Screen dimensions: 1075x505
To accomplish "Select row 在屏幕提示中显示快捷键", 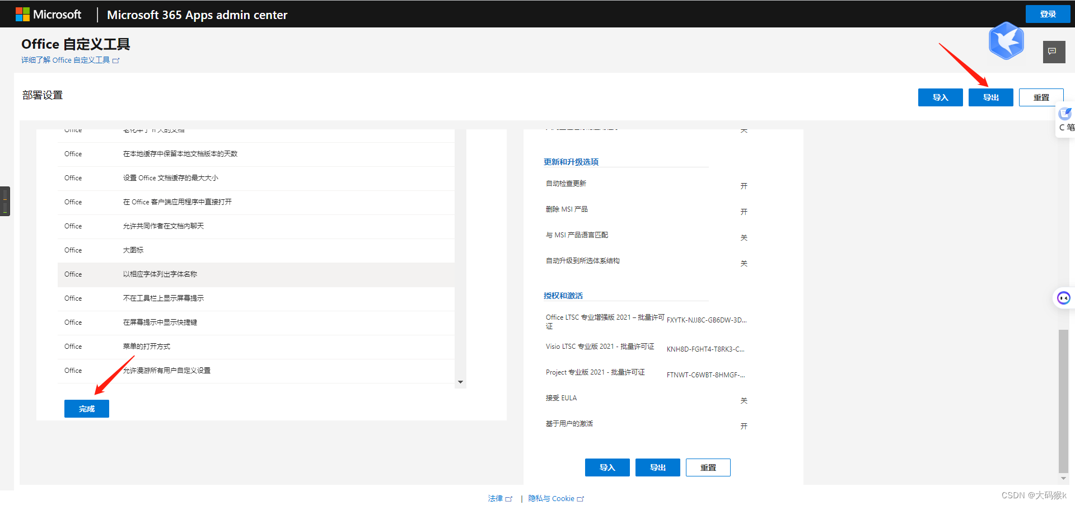I will tap(256, 322).
